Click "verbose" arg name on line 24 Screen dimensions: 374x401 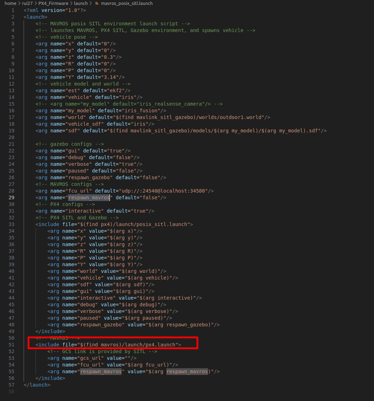pyautogui.click(x=79, y=164)
